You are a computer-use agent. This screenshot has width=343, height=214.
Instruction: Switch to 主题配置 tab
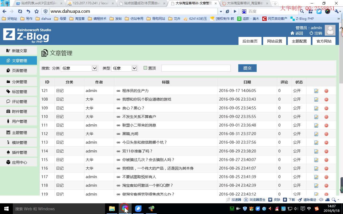299,41
